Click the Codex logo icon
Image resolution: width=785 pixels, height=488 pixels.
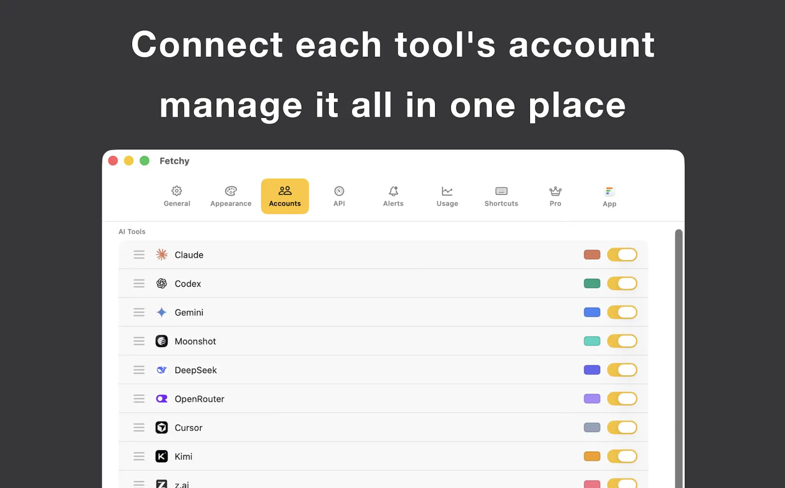[x=161, y=283]
